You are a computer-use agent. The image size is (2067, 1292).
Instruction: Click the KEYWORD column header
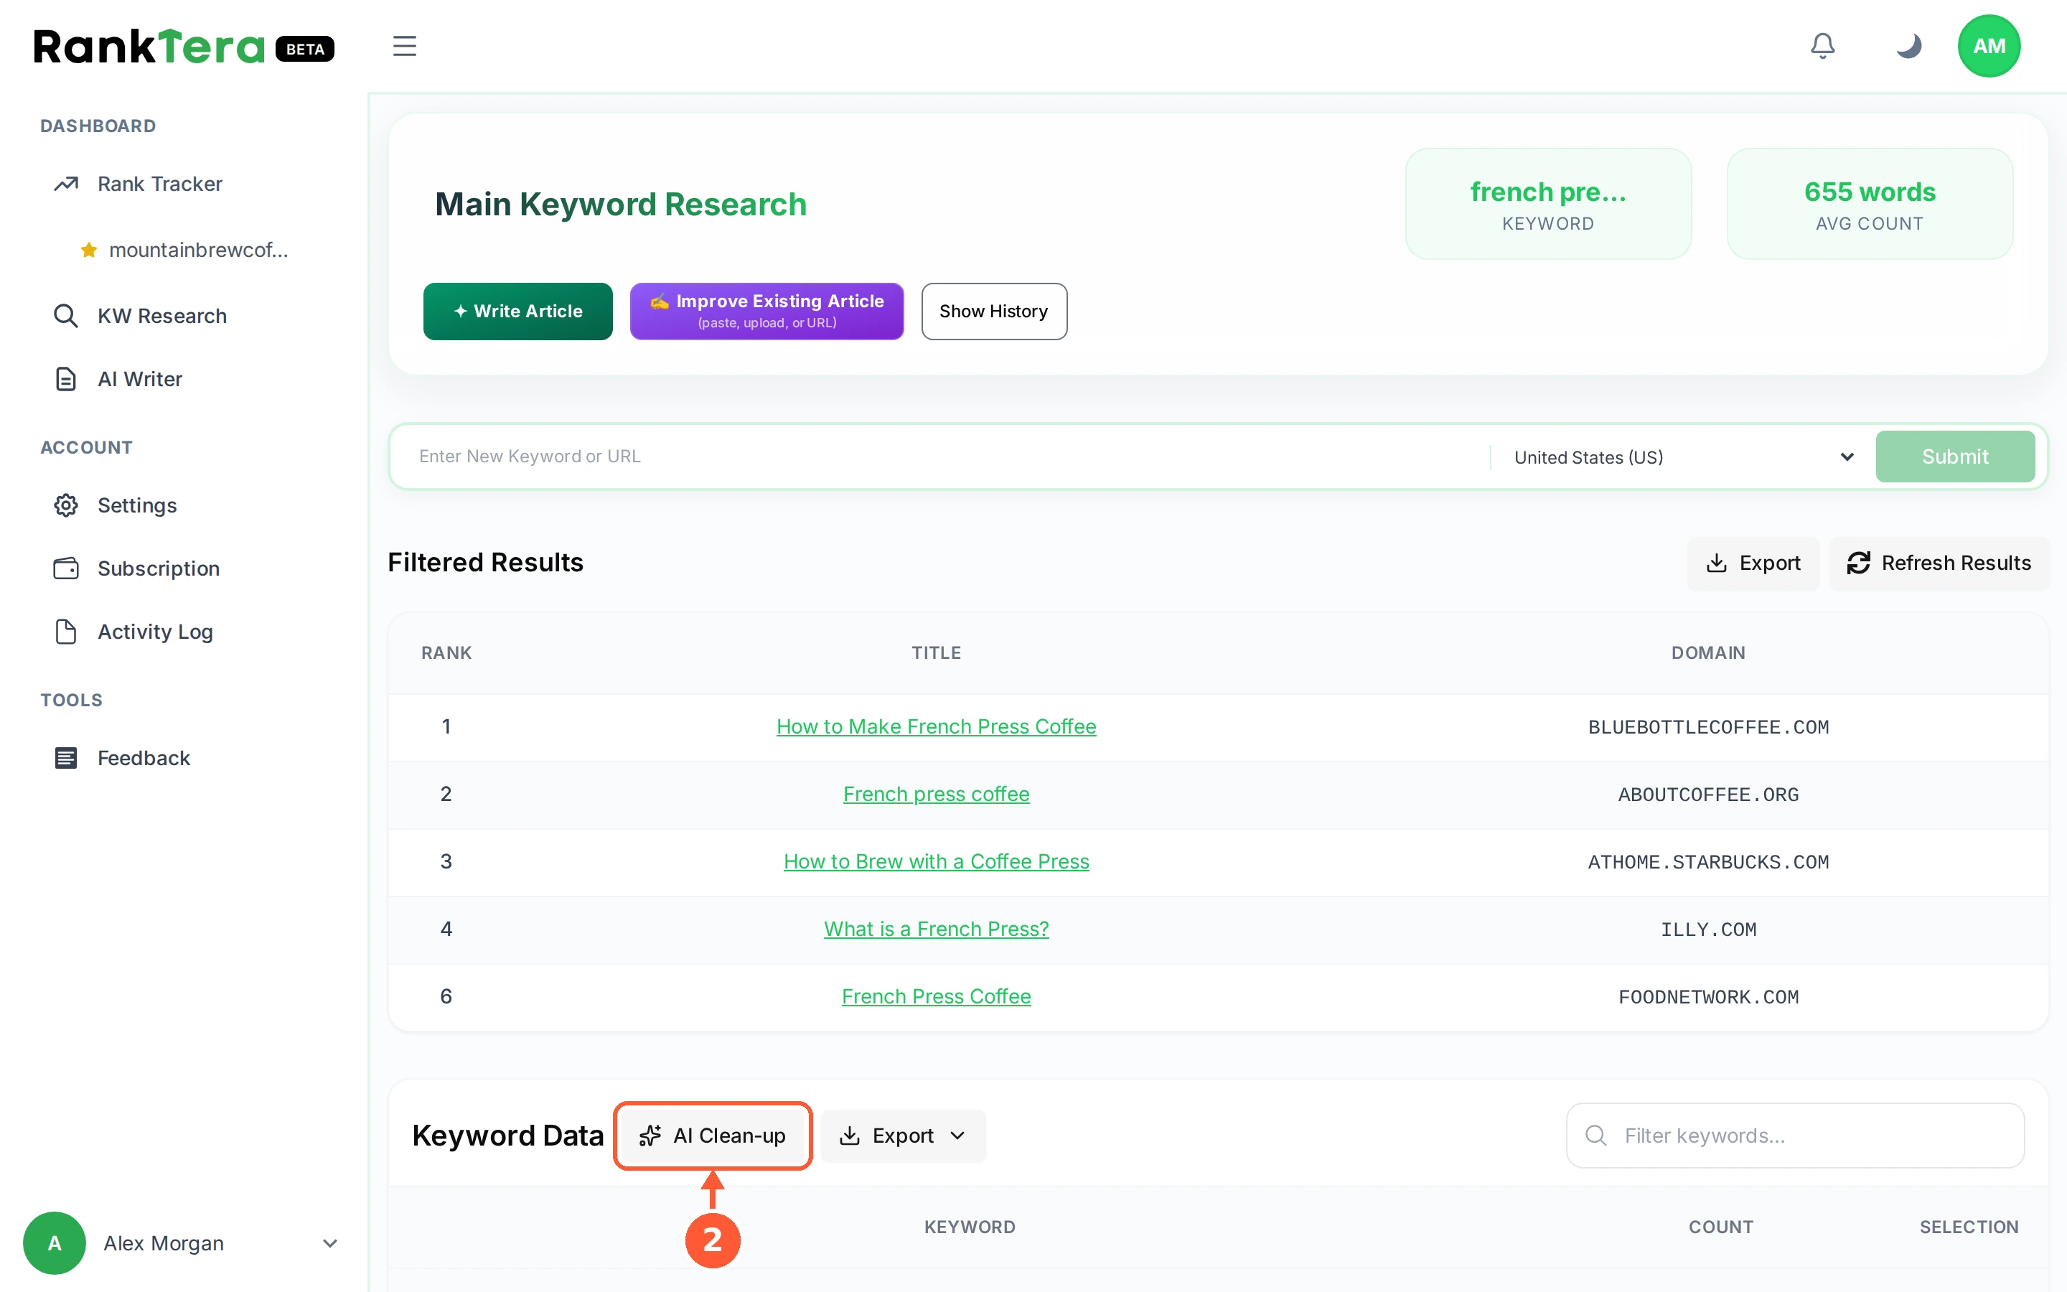tap(970, 1227)
